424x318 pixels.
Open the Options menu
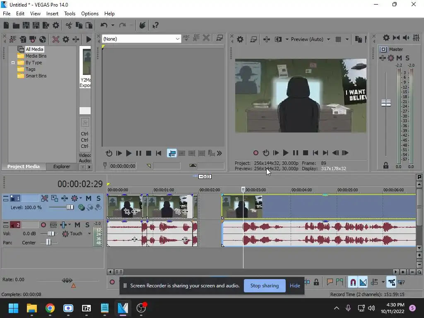click(x=90, y=14)
